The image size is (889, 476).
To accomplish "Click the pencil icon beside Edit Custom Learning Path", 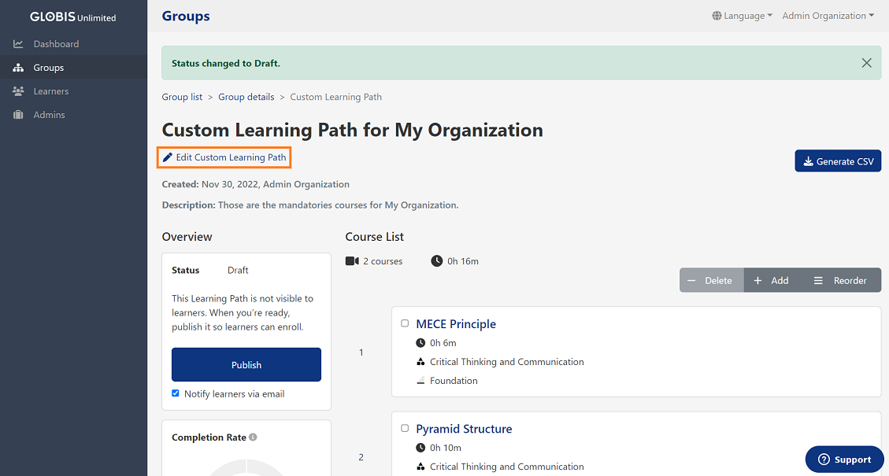I will coord(167,157).
